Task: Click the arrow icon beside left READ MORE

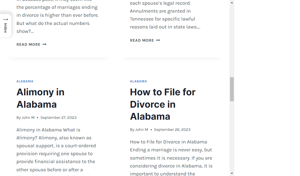Action: 45,44
